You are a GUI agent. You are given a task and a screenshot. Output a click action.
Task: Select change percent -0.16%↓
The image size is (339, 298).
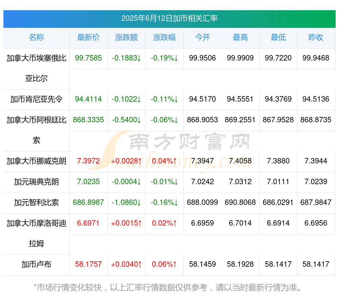pos(164,203)
